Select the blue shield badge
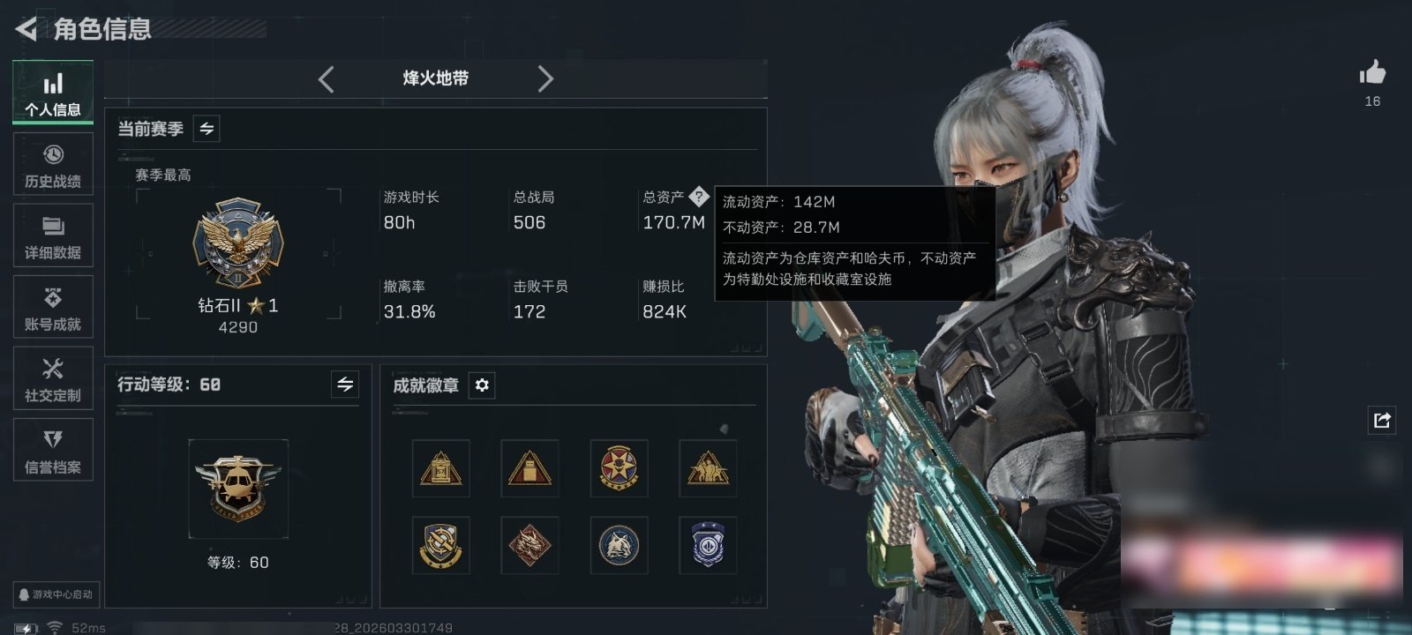This screenshot has height=635, width=1412. (708, 545)
